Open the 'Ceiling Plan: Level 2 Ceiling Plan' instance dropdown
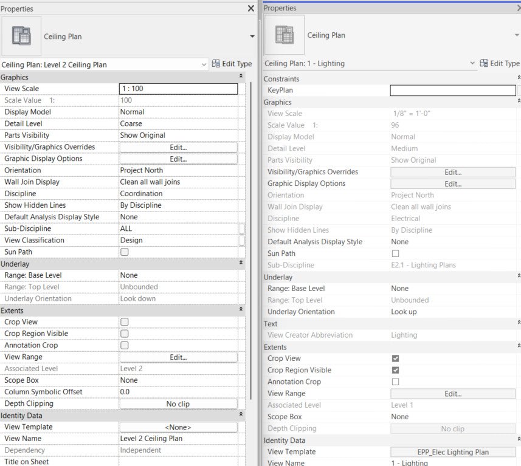Viewport: 521px width, 466px height. (x=204, y=65)
